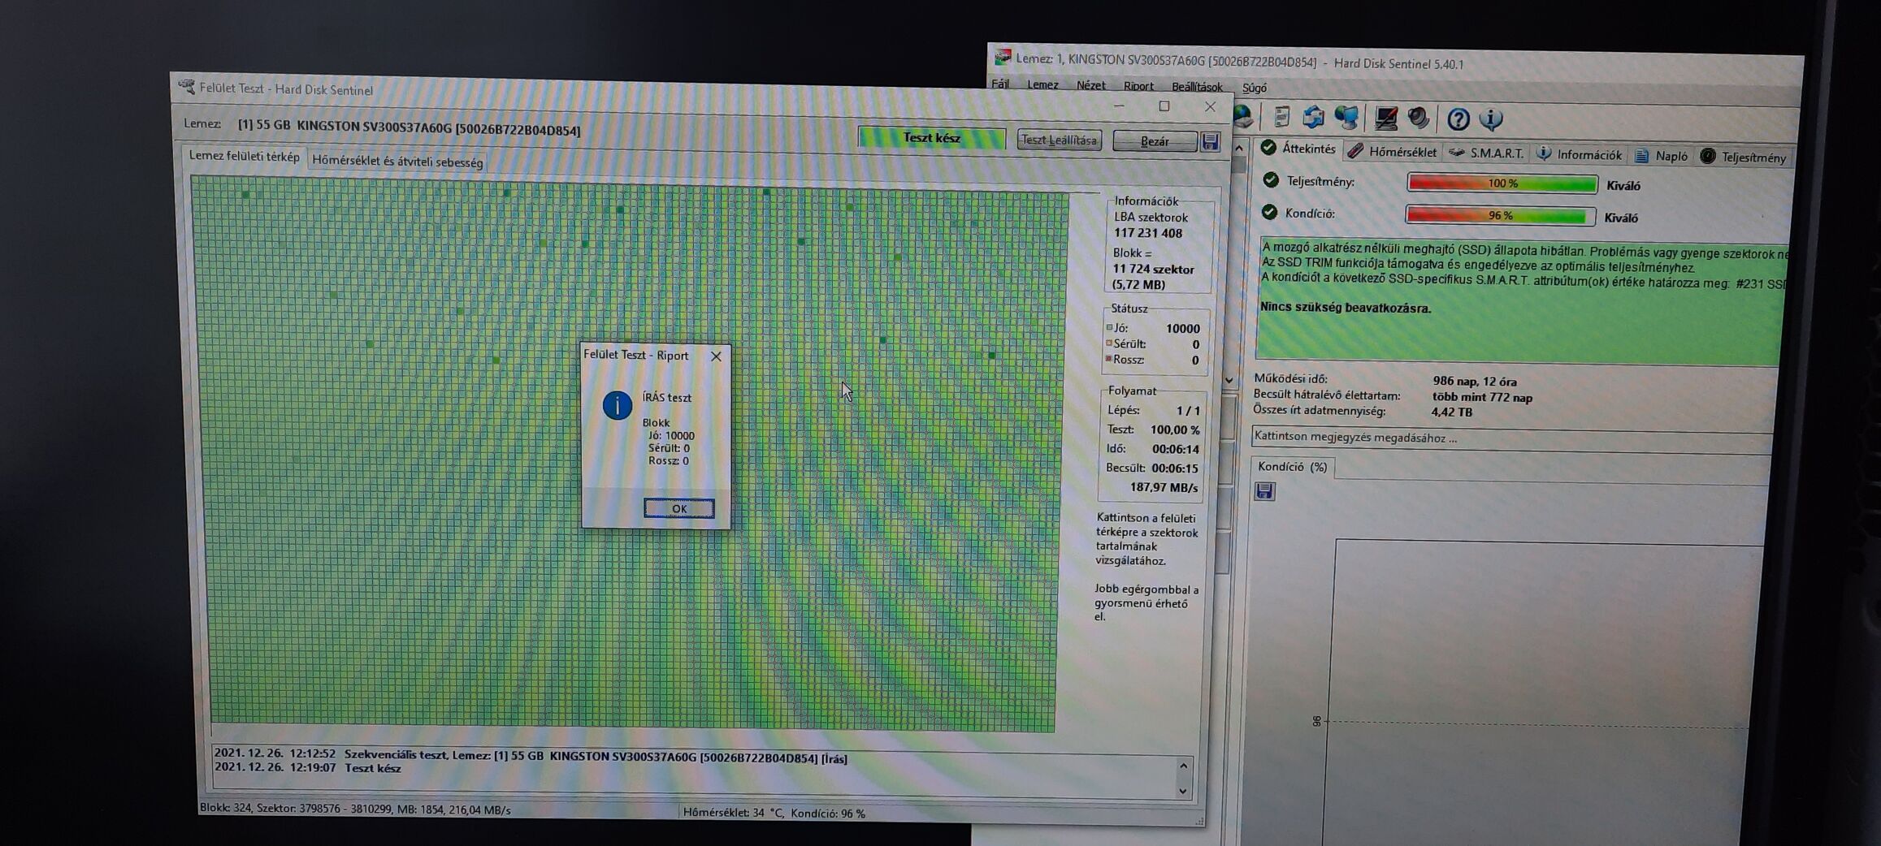Open the Áttekintés tab
The image size is (1881, 846).
click(x=1299, y=149)
